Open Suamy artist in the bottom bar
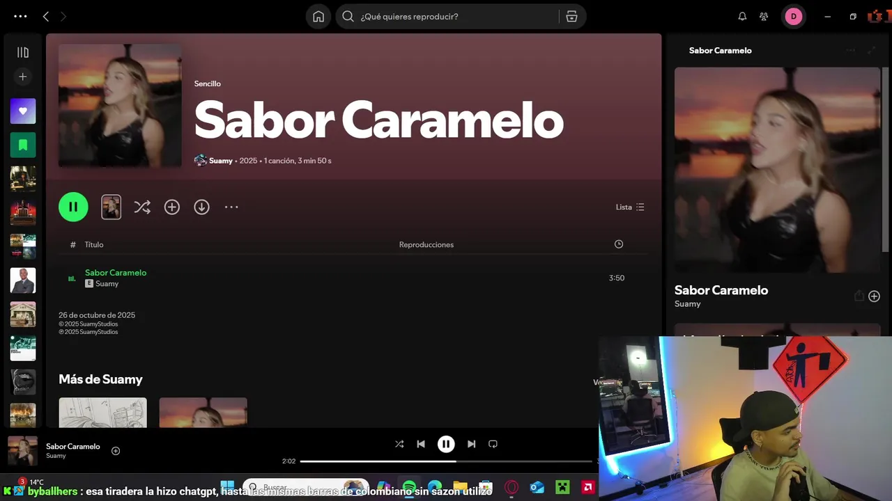 [56, 456]
